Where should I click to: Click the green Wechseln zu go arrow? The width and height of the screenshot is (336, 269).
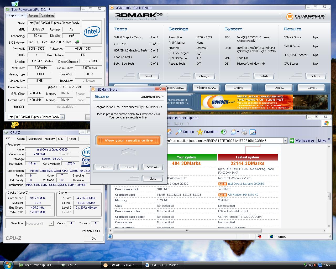point(292,141)
